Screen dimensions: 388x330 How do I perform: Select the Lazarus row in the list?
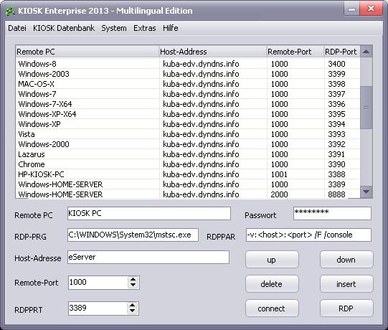(188, 154)
